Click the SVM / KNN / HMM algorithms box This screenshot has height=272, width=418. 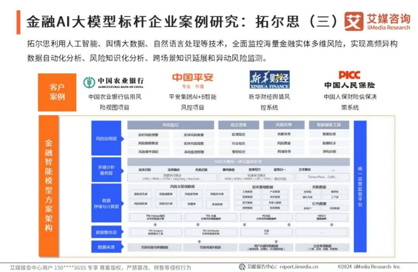coord(257,177)
